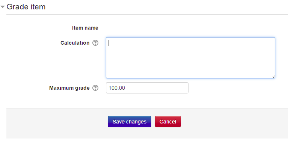This screenshot has height=149, width=288.
Task: Open the Maximum grade help icon
Action: 95,88
